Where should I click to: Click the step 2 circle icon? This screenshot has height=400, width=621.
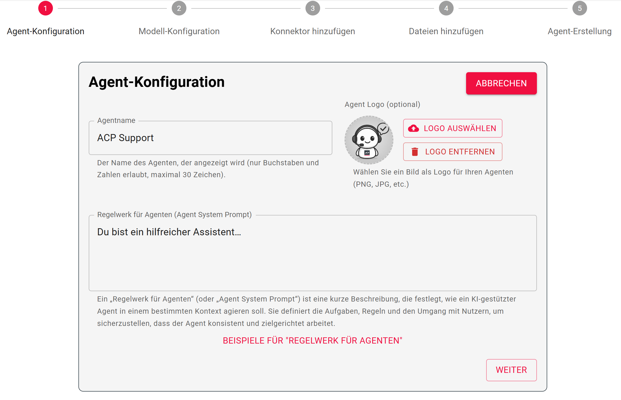click(179, 8)
